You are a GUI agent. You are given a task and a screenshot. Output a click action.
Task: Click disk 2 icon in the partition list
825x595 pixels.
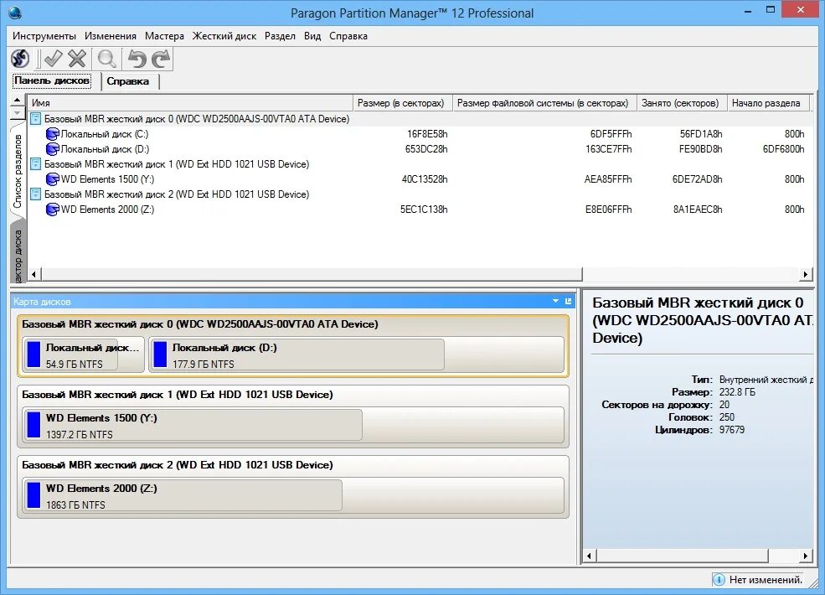(35, 194)
